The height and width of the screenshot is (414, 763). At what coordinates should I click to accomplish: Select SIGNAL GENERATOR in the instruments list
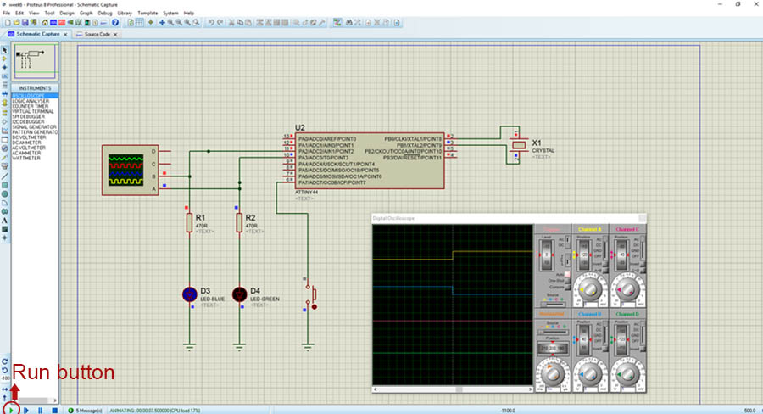point(36,126)
